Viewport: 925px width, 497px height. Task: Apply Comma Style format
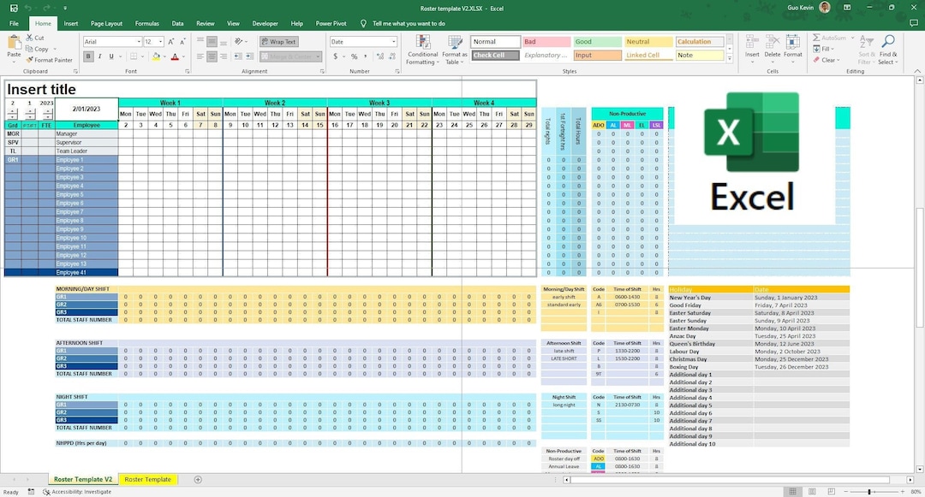click(365, 56)
